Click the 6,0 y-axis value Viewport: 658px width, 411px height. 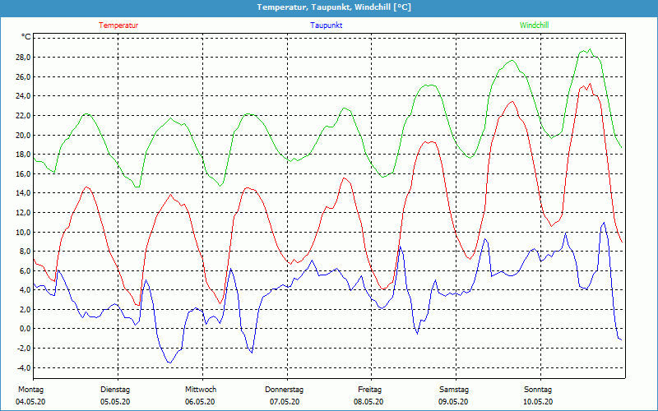click(25, 271)
